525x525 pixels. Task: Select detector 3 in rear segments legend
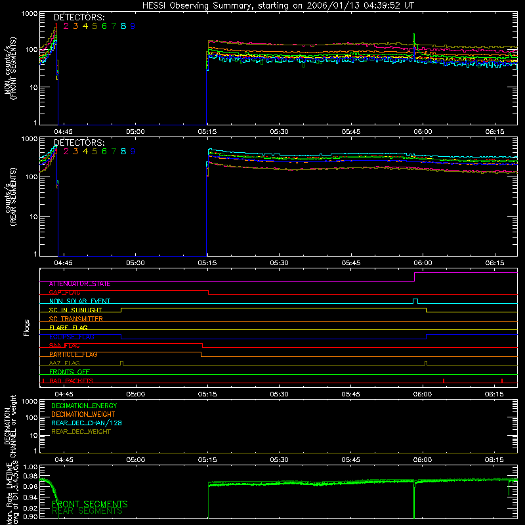pyautogui.click(x=75, y=152)
